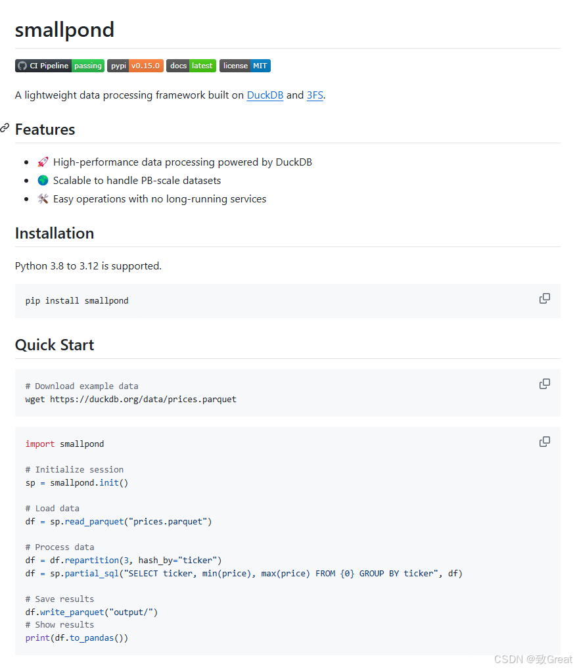
Task: Click the wget prices.parquet command line
Action: tap(131, 400)
